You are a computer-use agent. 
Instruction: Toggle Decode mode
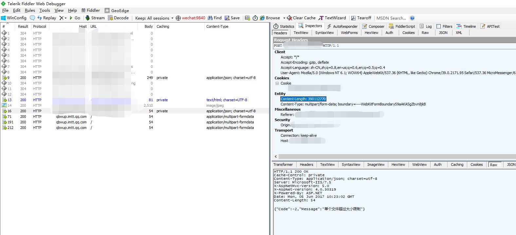(x=118, y=18)
